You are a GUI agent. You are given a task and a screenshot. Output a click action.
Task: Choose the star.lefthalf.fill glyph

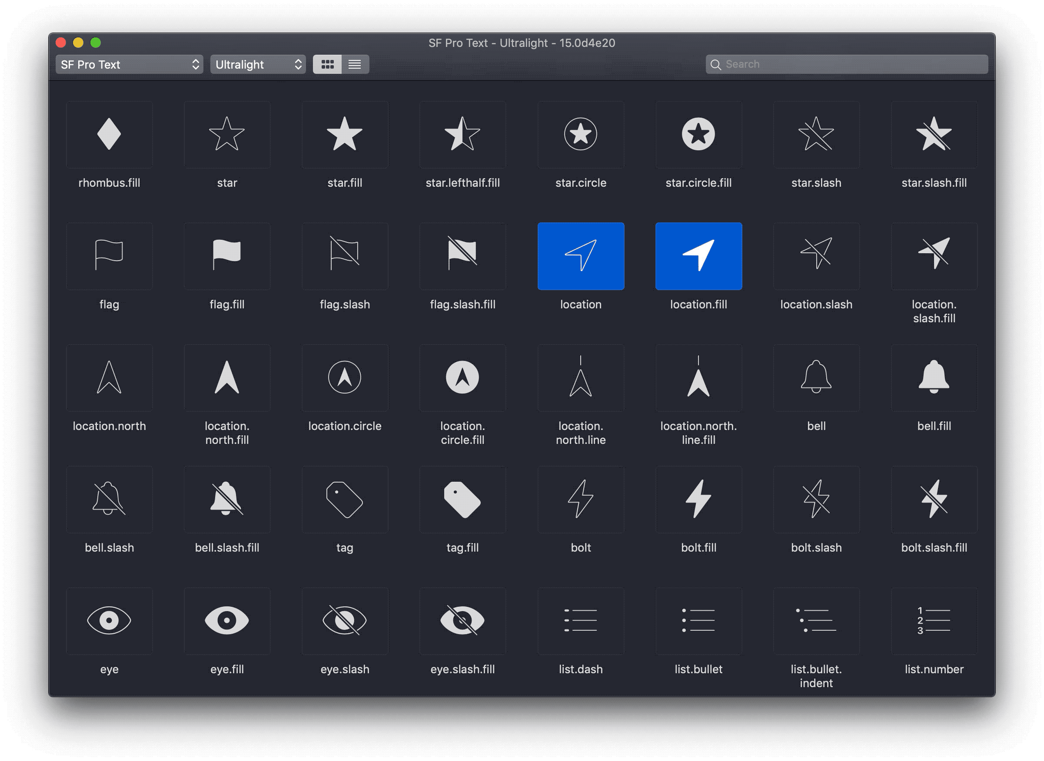462,135
